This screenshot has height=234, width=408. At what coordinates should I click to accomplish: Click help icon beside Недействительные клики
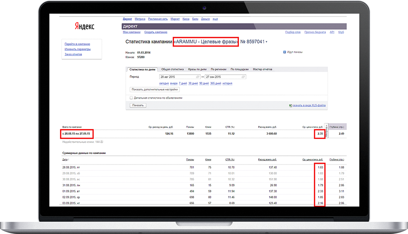click(102, 142)
